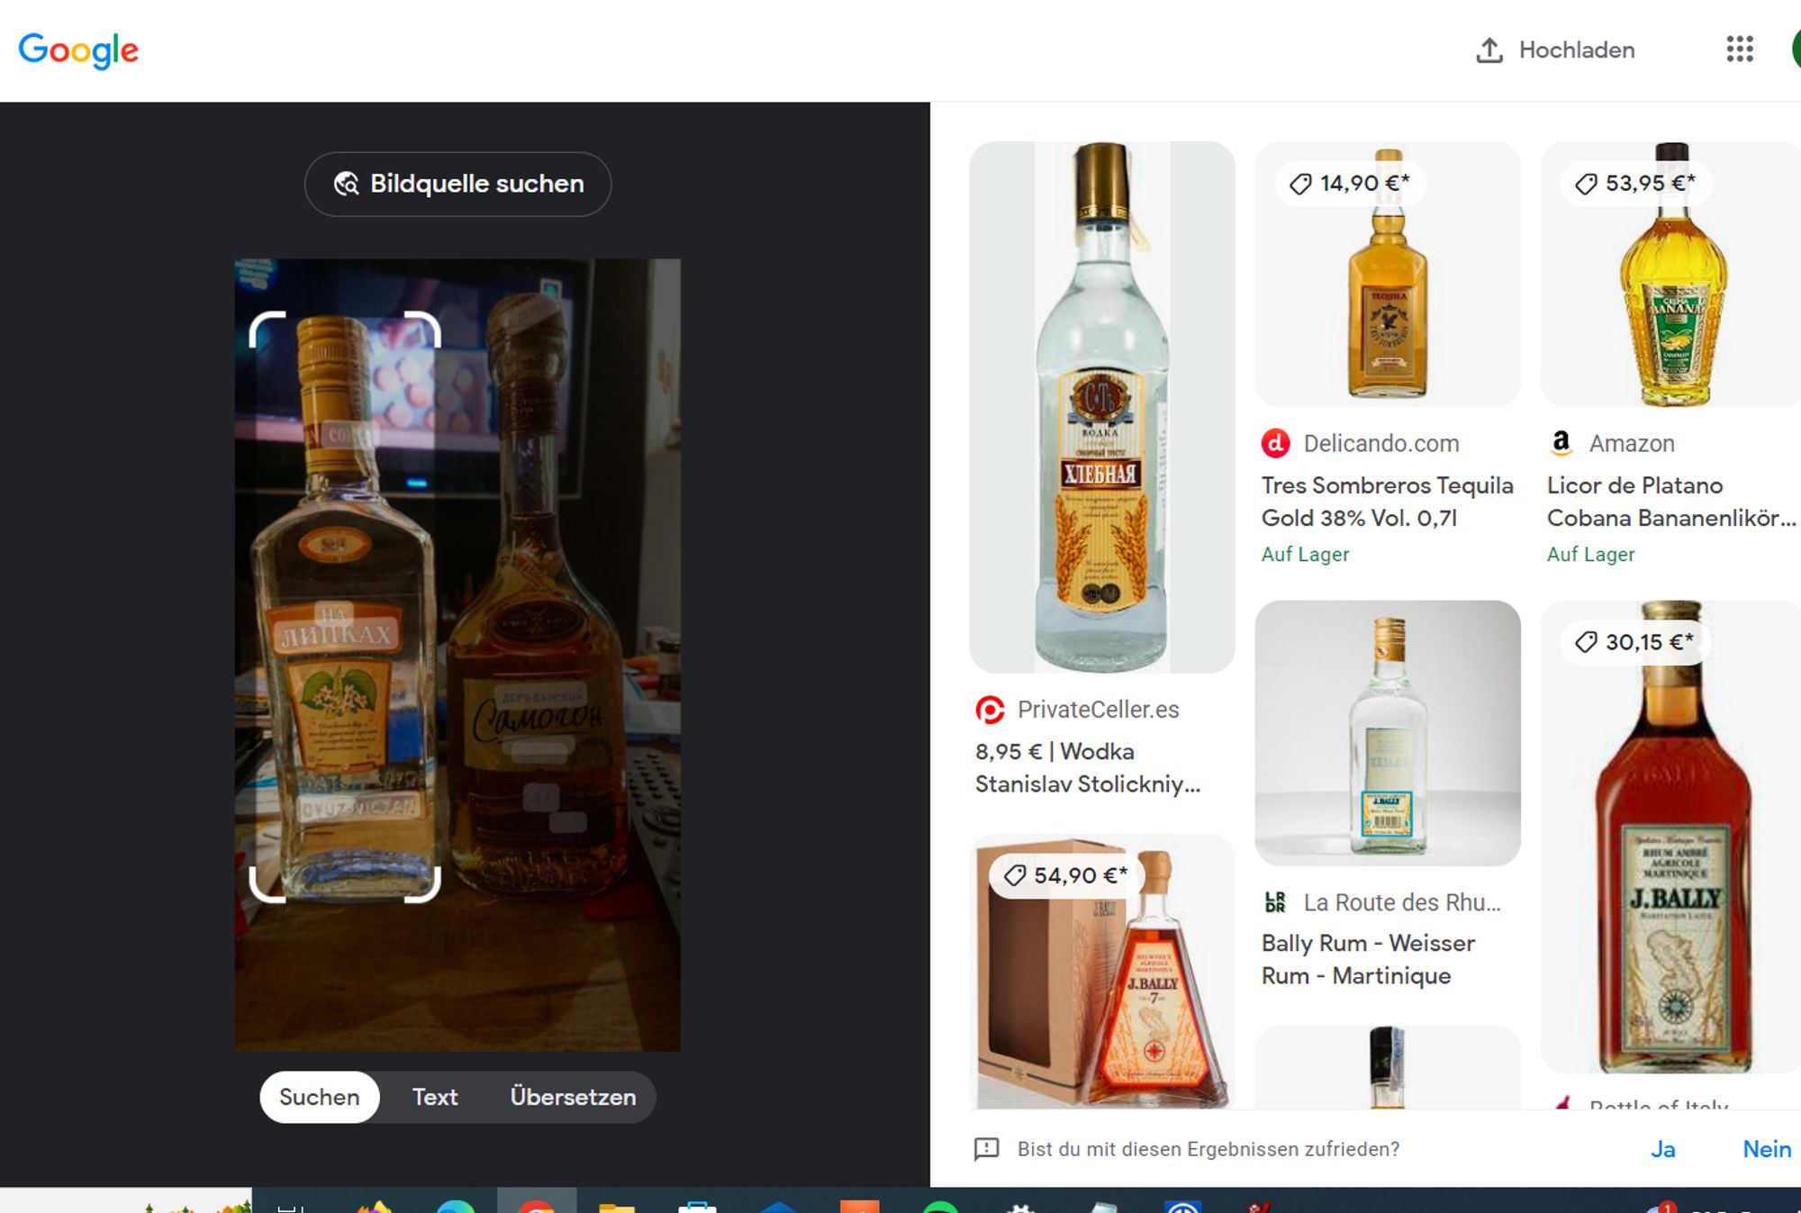Image resolution: width=1801 pixels, height=1213 pixels.
Task: Select the Text tab
Action: click(436, 1097)
